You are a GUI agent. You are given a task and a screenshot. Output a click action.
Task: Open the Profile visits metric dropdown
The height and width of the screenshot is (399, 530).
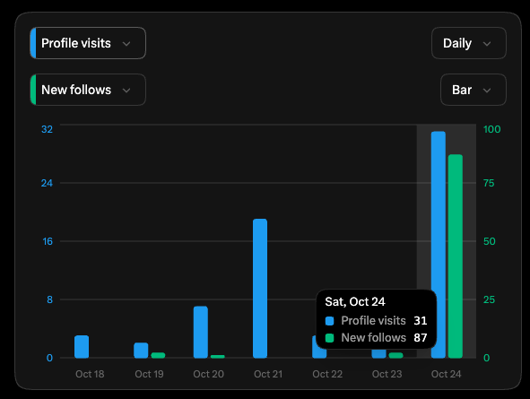88,43
